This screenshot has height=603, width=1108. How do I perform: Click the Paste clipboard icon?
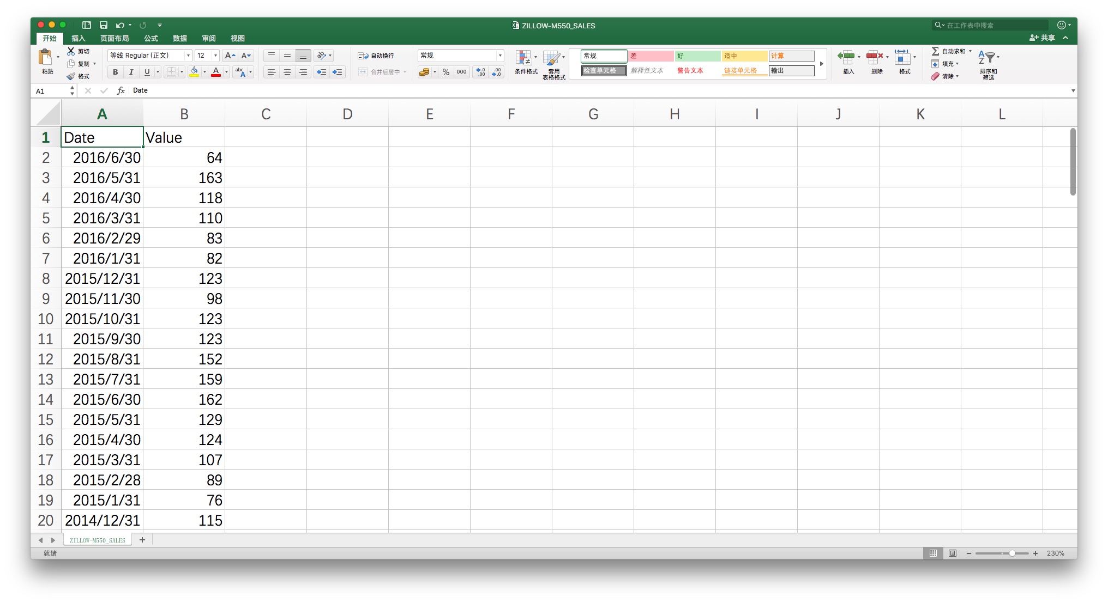45,58
